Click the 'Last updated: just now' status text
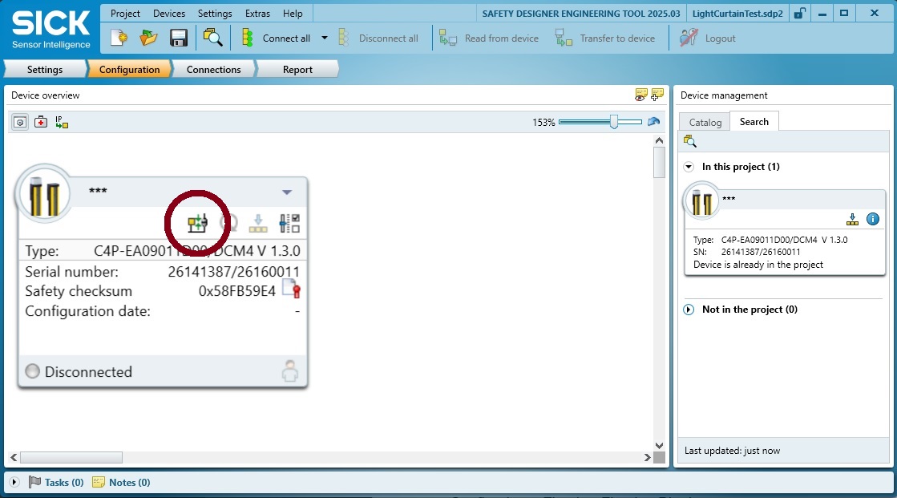Viewport: 897px width, 498px height. (x=732, y=451)
